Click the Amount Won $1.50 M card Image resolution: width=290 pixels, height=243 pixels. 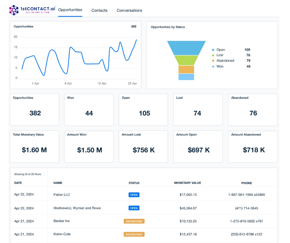click(89, 146)
